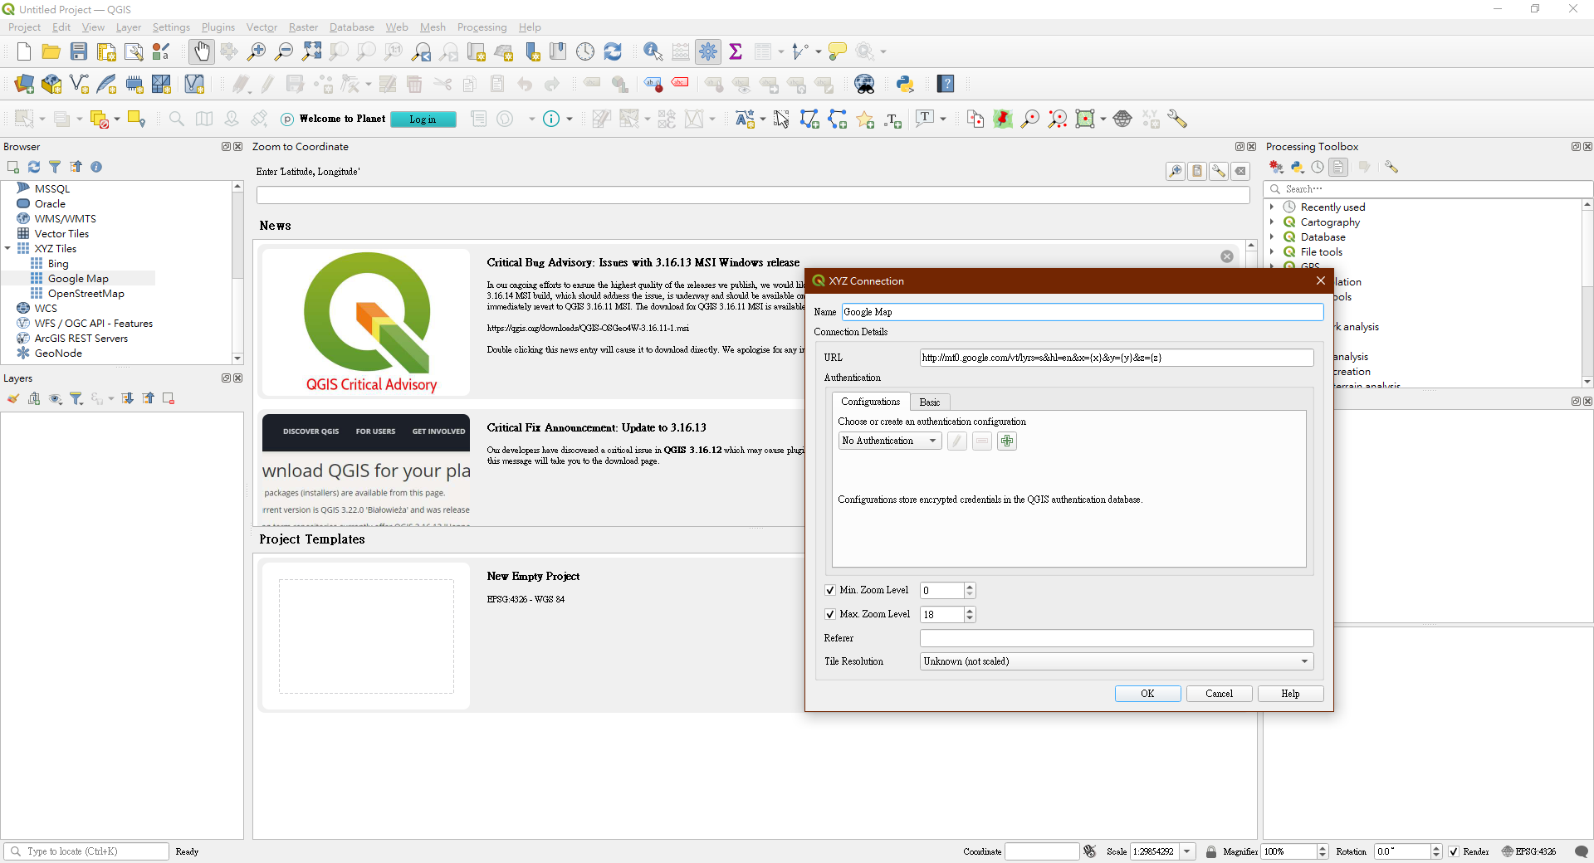This screenshot has height=863, width=1594.
Task: Refresh the Browser panel
Action: pyautogui.click(x=34, y=167)
